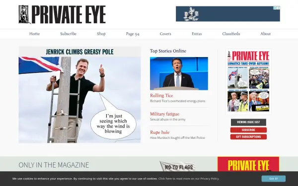This screenshot has width=298, height=186.
Task: Open the Military fatigue story
Action: tap(164, 114)
